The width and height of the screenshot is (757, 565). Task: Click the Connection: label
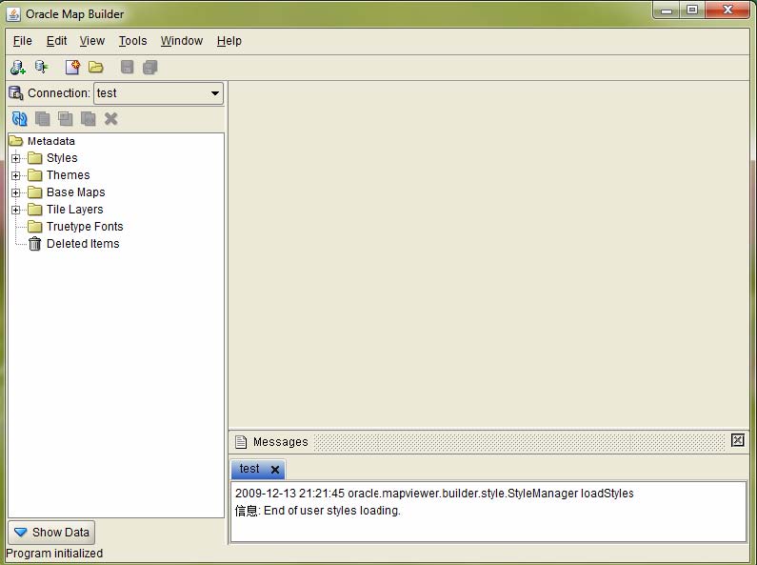[59, 93]
